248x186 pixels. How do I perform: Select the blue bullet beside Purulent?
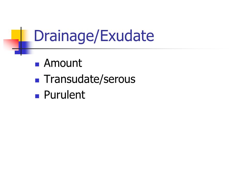(37, 96)
